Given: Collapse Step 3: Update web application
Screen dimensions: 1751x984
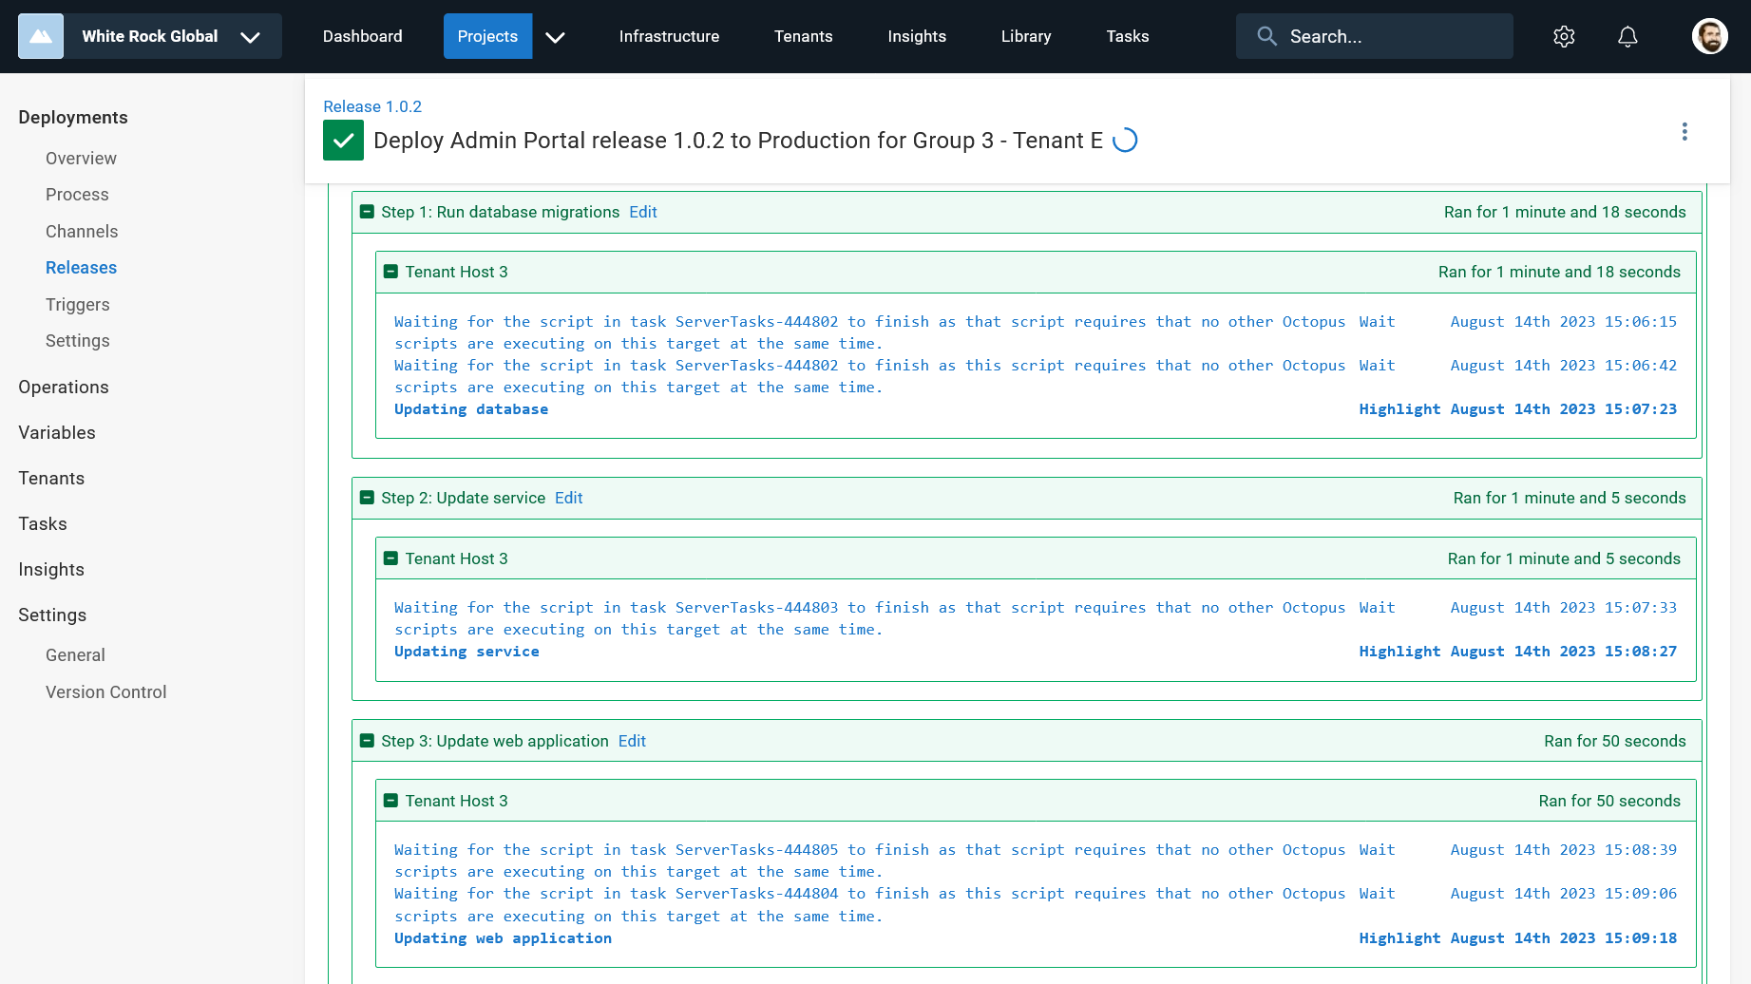Looking at the screenshot, I should click(x=367, y=741).
